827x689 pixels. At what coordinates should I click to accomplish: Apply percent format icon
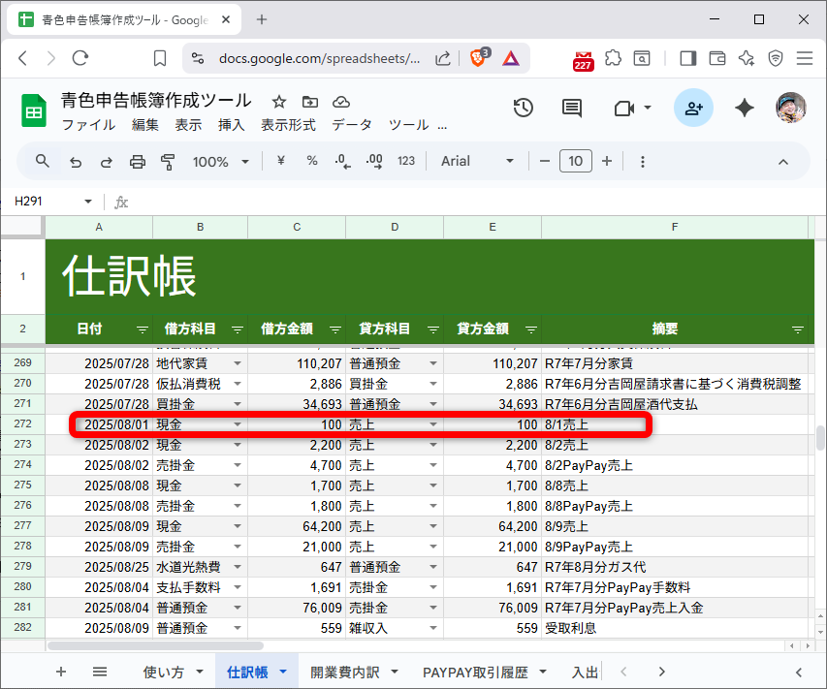click(310, 161)
